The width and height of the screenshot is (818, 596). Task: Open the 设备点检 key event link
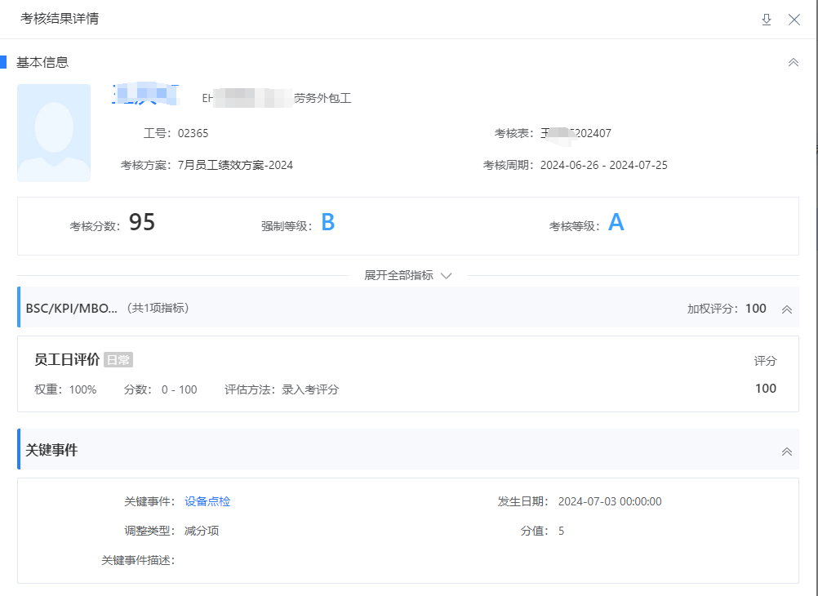point(207,501)
